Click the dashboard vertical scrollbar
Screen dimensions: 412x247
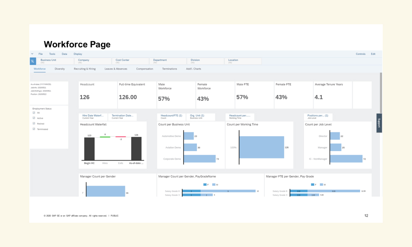[381, 93]
